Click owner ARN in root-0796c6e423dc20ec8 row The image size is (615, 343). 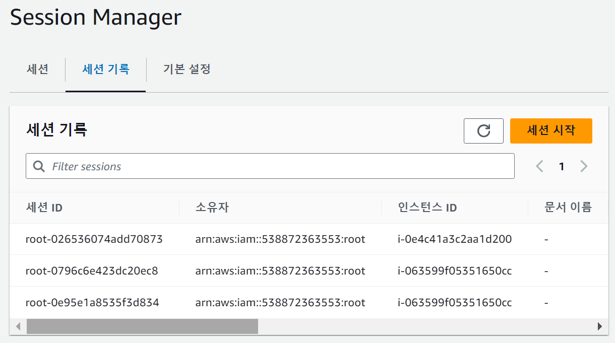pyautogui.click(x=280, y=271)
